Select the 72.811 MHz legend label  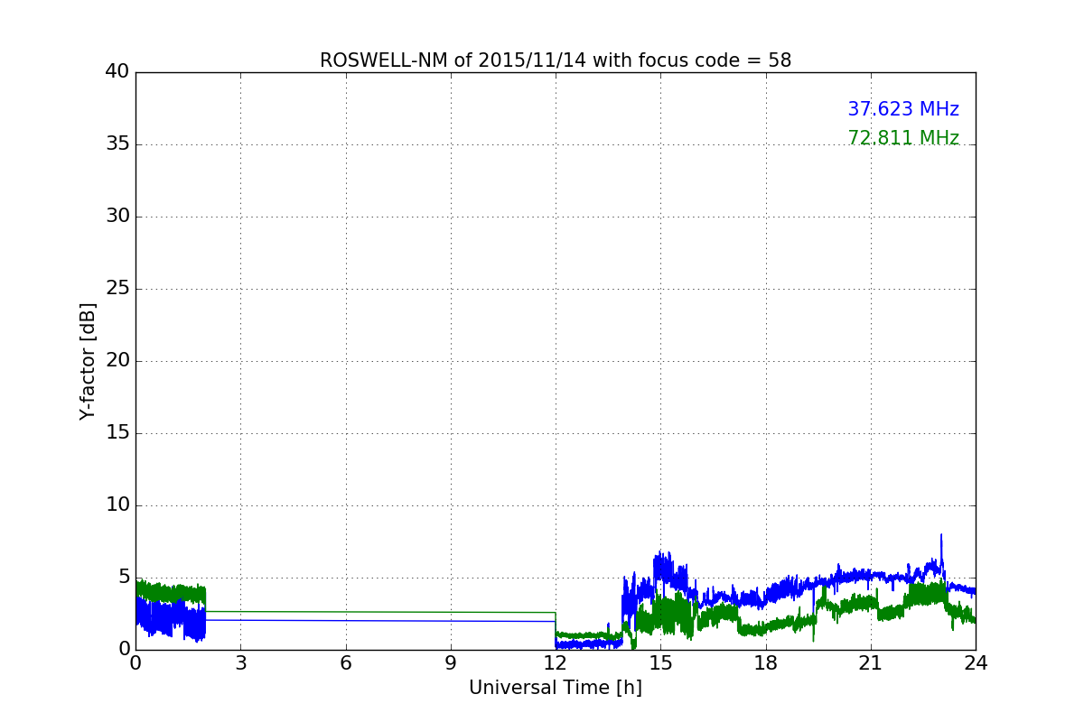[903, 138]
